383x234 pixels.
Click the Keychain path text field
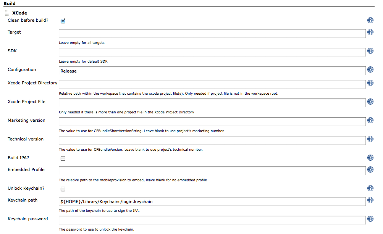pyautogui.click(x=212, y=201)
